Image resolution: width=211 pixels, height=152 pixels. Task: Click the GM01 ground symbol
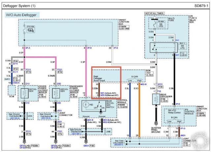click(86, 141)
